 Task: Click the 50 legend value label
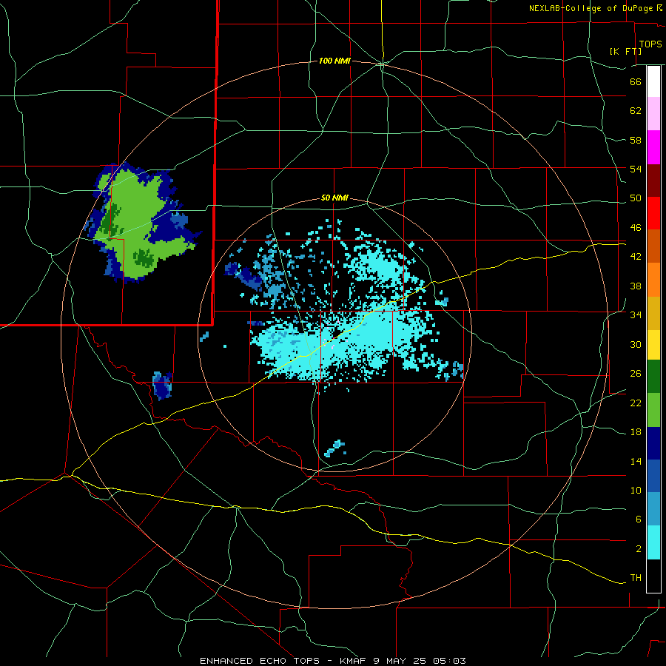pyautogui.click(x=636, y=198)
